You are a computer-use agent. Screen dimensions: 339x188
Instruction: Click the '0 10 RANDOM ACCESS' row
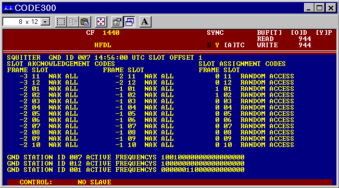[255, 145]
